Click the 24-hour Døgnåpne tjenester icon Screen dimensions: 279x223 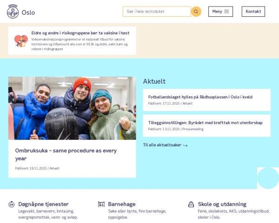pyautogui.click(x=12, y=204)
